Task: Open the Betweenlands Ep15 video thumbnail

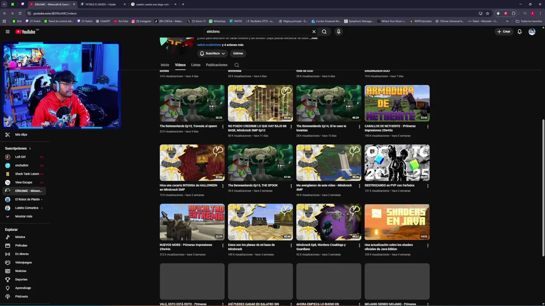Action: coord(192,103)
